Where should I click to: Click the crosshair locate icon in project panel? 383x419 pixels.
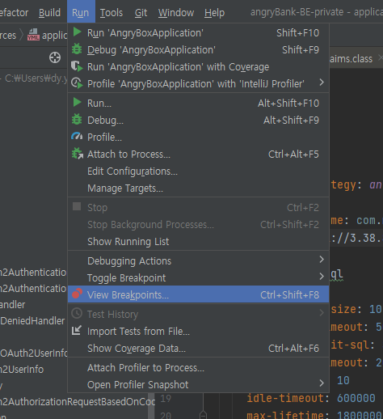(55, 57)
